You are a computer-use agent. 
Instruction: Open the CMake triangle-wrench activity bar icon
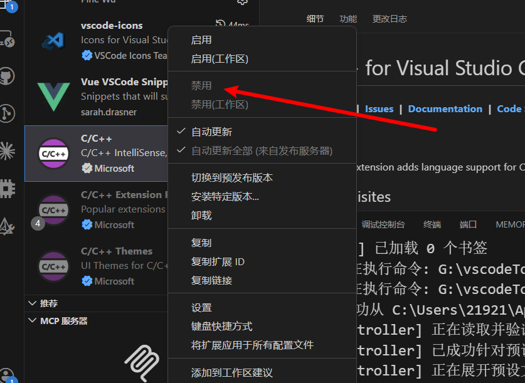[x=7, y=226]
